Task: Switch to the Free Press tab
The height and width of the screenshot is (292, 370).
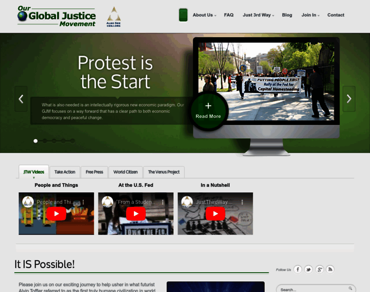Action: 94,172
